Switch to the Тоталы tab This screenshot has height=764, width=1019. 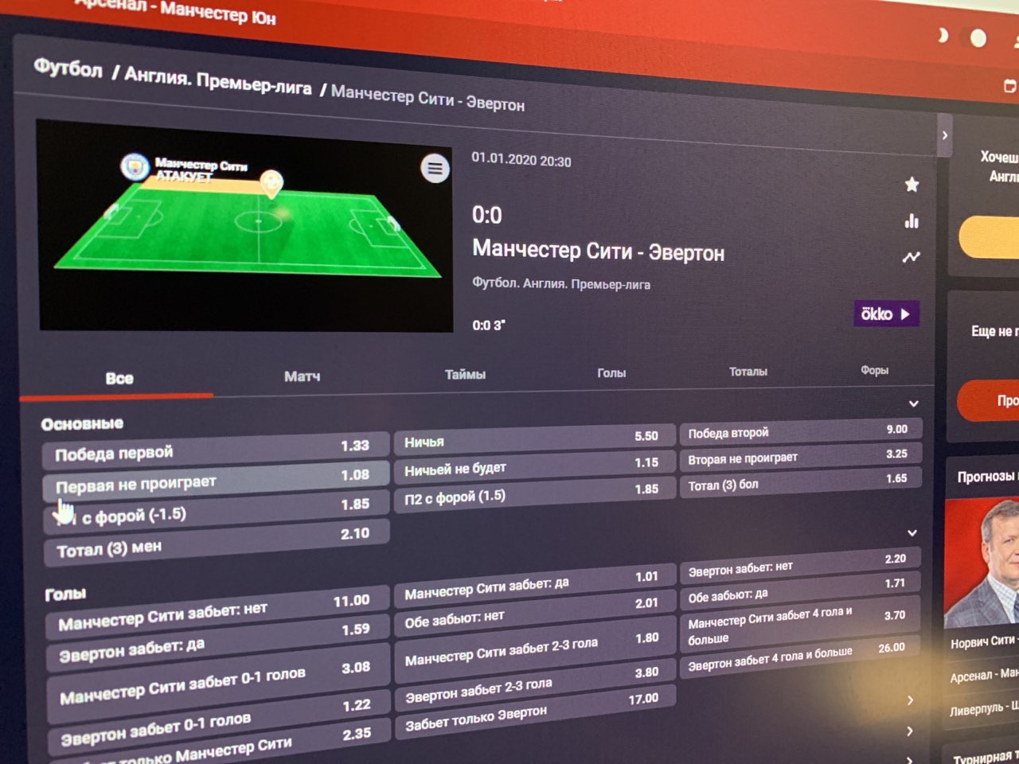click(748, 371)
